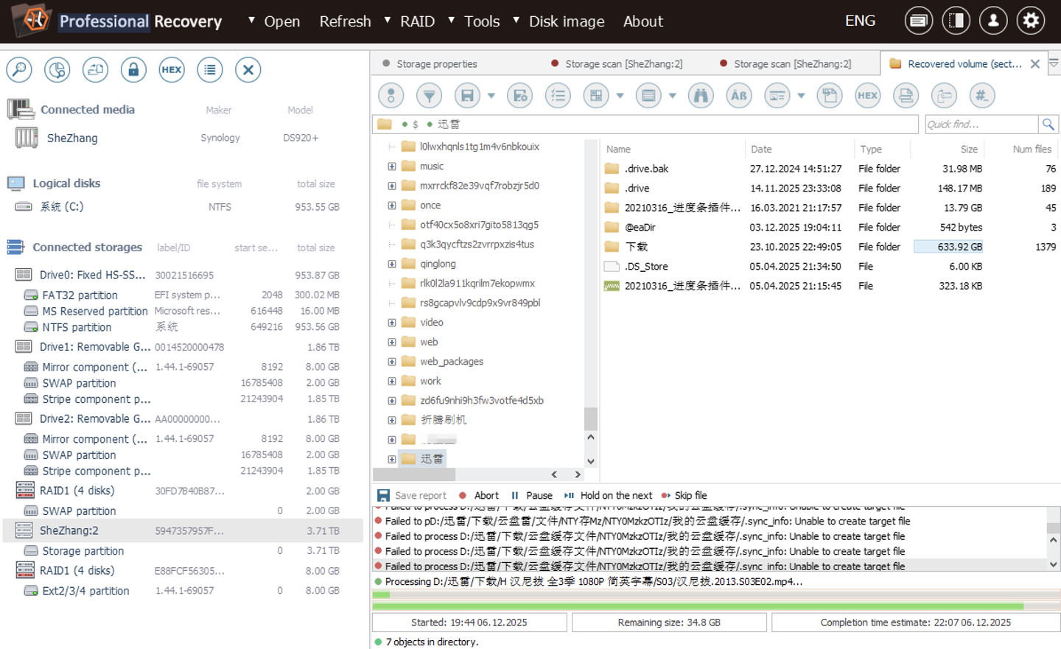
Task: Open the dropdown arrow beside the preview card icon
Action: click(x=801, y=96)
